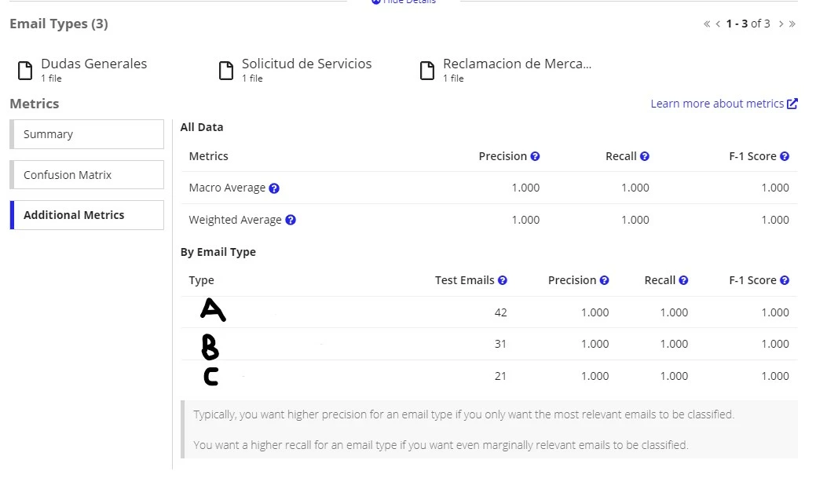Open Macro Average help tooltip icon
Image resolution: width=816 pixels, height=500 pixels.
pyautogui.click(x=274, y=188)
